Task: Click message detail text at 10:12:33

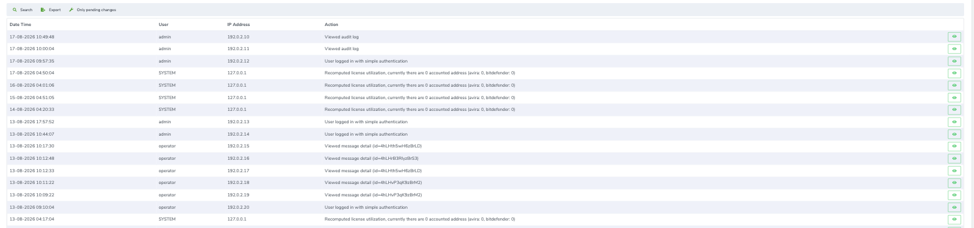Action: [x=373, y=171]
